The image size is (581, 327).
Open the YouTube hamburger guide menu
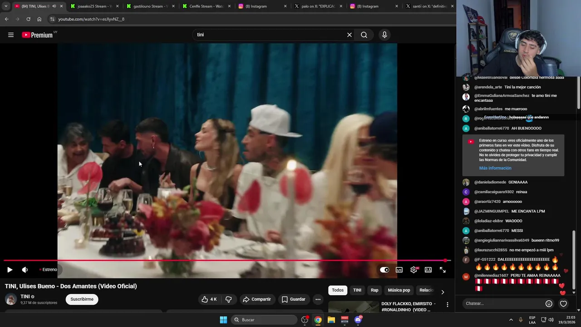(x=11, y=35)
